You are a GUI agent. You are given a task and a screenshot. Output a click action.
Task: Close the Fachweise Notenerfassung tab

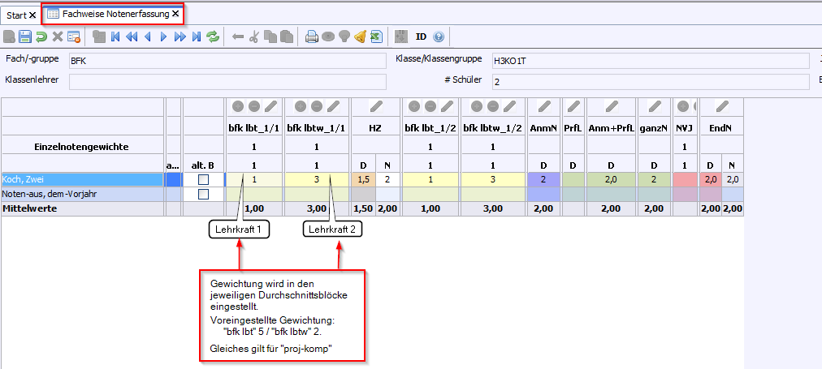[x=175, y=14]
